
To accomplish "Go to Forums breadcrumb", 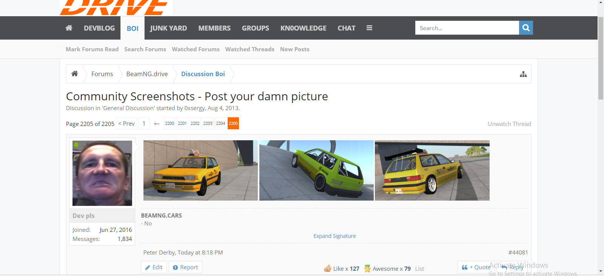I will pos(102,74).
